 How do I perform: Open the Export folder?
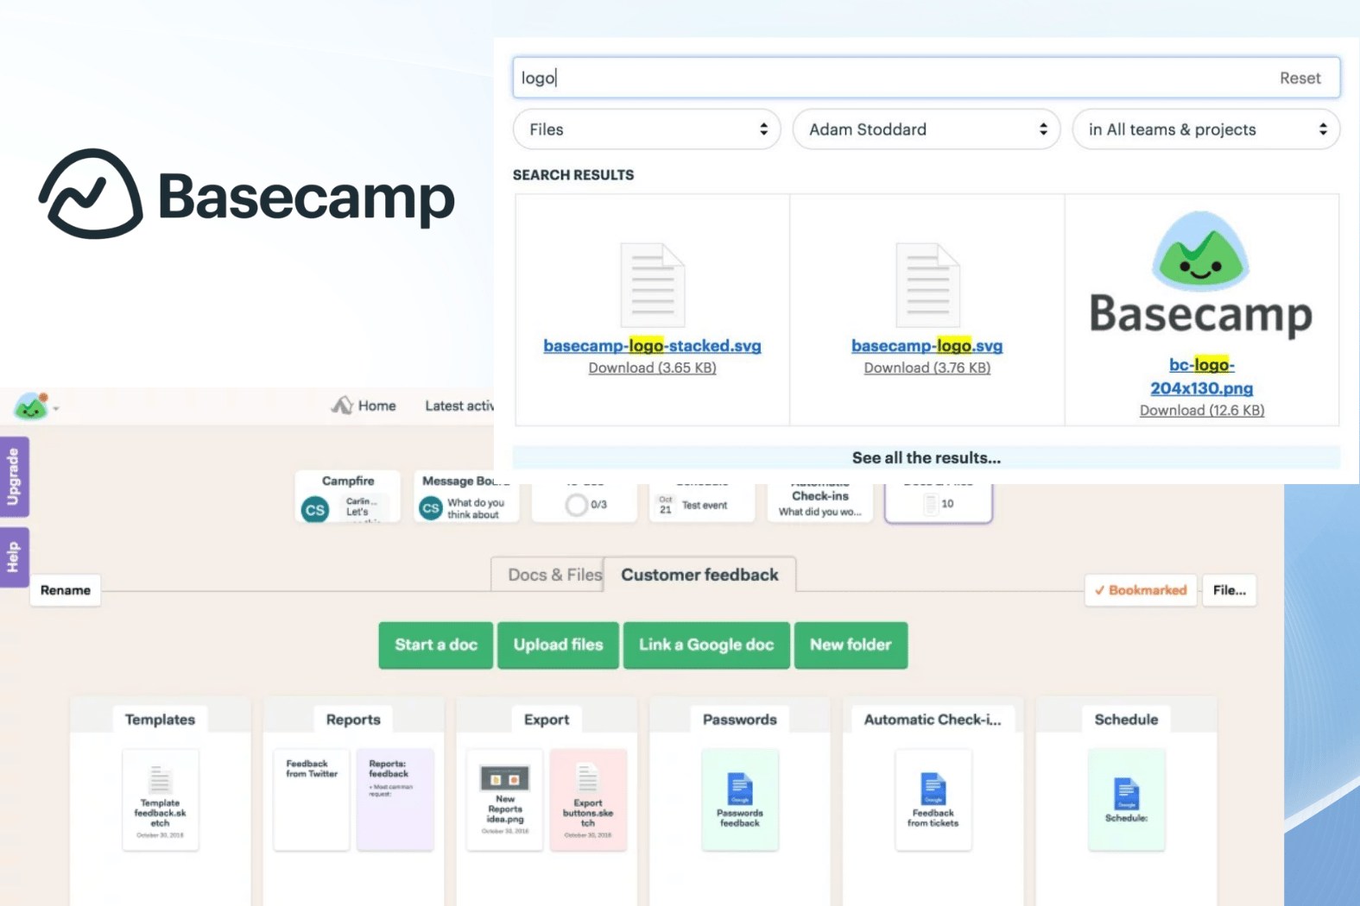pyautogui.click(x=547, y=720)
